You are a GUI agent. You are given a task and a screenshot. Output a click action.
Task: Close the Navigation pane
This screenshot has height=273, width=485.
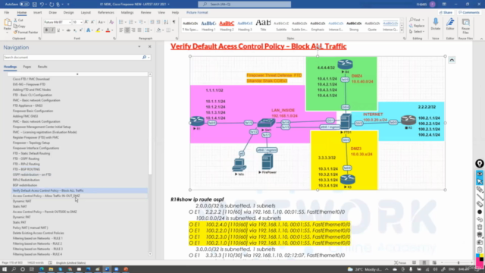(x=150, y=47)
